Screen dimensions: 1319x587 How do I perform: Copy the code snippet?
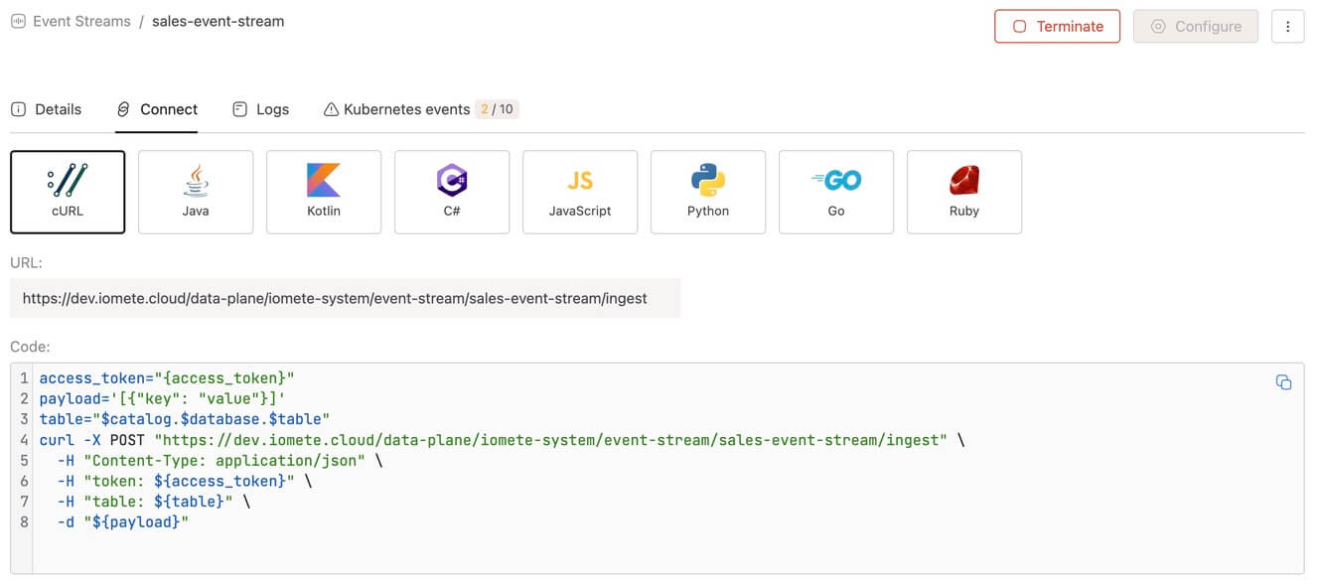click(1283, 381)
